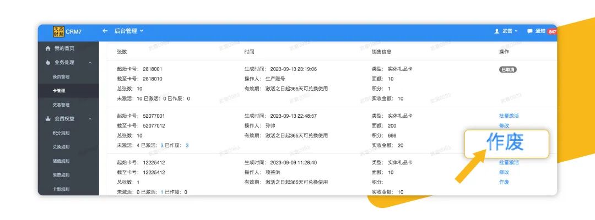595x220 pixels.
Task: Open 卡型规则 in sidebar
Action: (x=61, y=189)
